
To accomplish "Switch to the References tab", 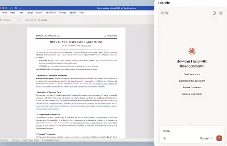I will pyautogui.click(x=50, y=13).
